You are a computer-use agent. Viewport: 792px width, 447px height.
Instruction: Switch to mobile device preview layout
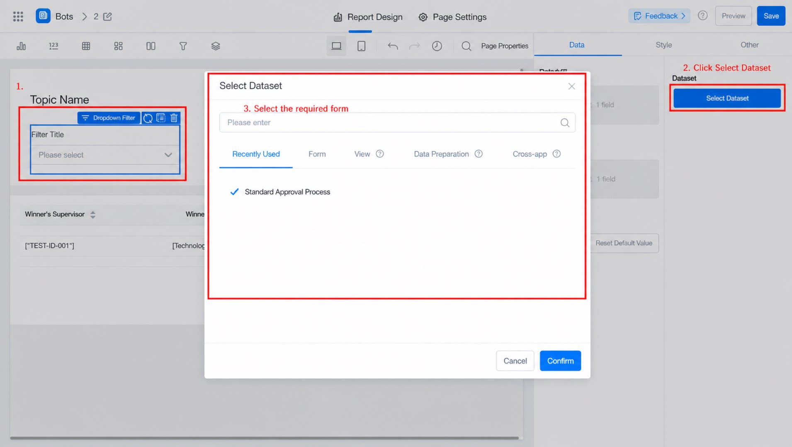(x=361, y=46)
